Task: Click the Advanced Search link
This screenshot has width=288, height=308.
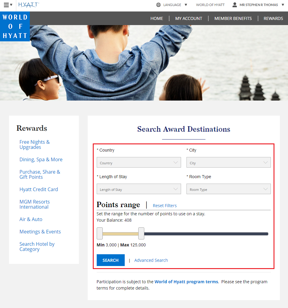Action: [x=151, y=260]
